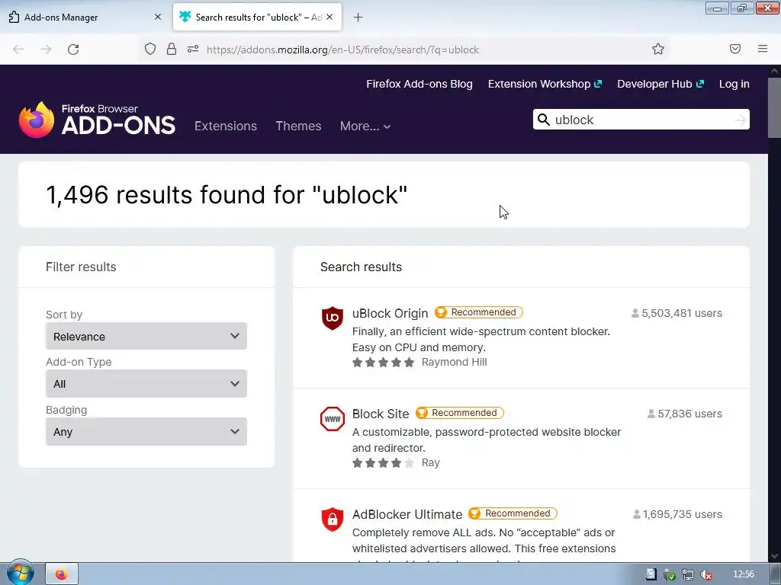Click the scrollbar down arrow
This screenshot has height=585, width=781.
pos(775,556)
